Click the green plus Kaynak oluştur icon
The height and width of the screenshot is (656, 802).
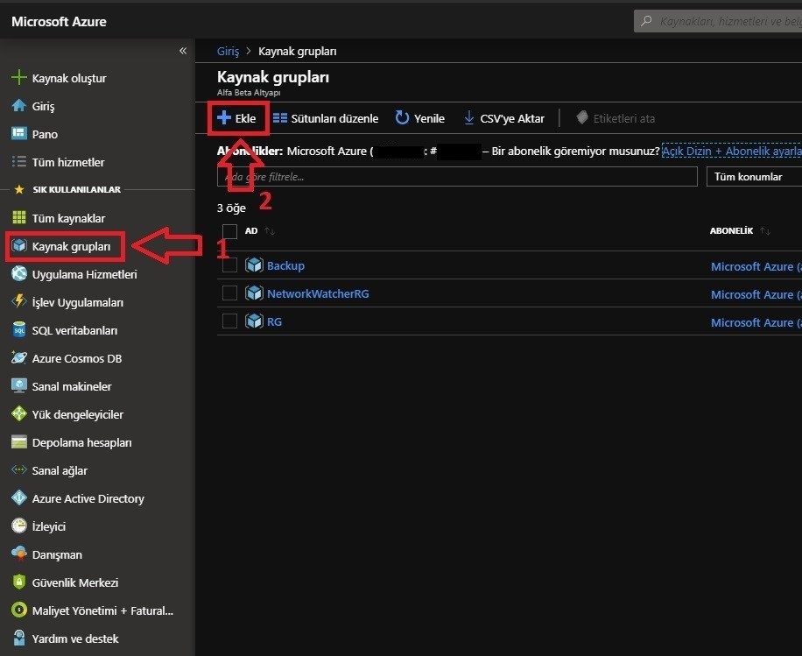click(19, 78)
